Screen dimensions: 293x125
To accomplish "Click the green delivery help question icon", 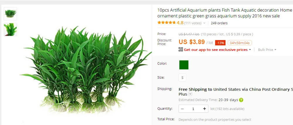I will coord(241,100).
